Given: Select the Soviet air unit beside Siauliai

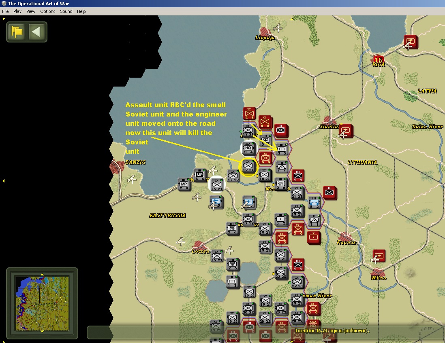Looking at the screenshot, I should pos(346,131).
